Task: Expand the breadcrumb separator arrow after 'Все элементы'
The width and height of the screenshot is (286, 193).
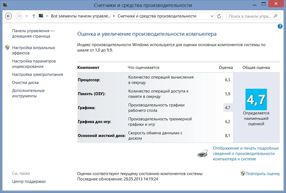Action: coord(114,16)
